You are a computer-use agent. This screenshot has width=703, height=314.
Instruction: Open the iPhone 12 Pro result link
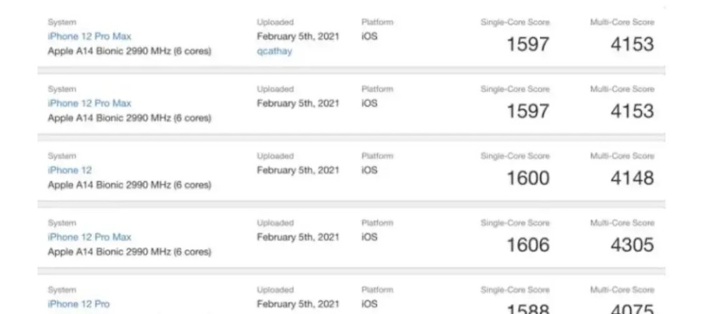[x=79, y=304]
